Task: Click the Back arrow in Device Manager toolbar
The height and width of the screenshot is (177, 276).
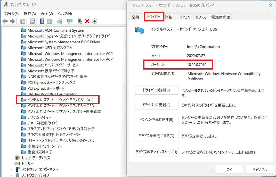Action: (x=5, y=21)
